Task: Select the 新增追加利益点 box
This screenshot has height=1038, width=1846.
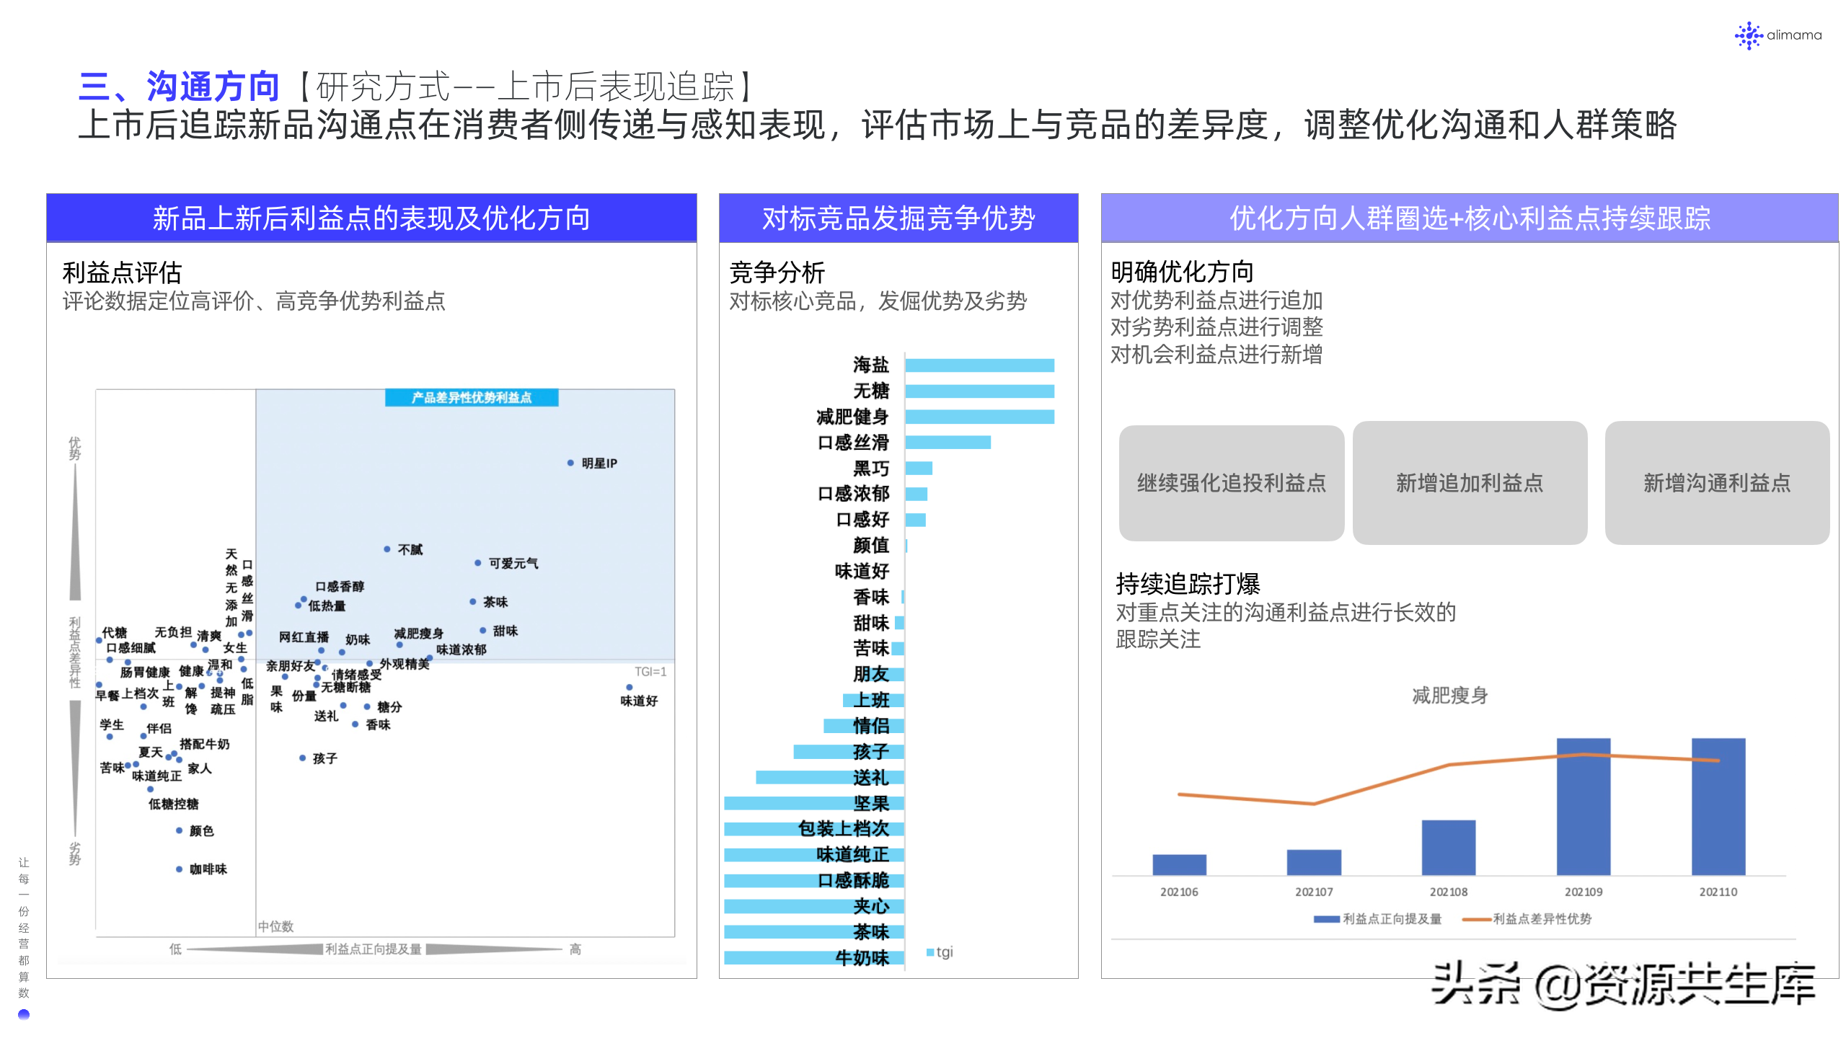Action: tap(1470, 483)
